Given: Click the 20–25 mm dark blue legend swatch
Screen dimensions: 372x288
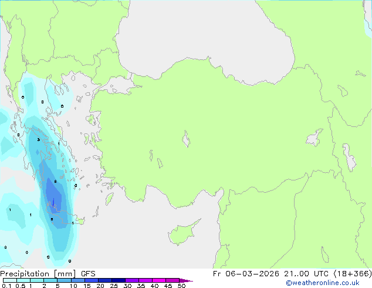Looking at the screenshot, I should (x=105, y=280).
